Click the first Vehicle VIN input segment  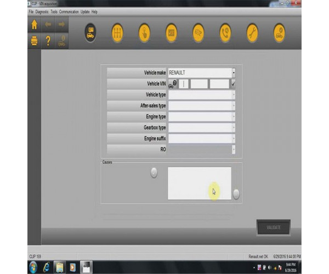[x=184, y=84]
